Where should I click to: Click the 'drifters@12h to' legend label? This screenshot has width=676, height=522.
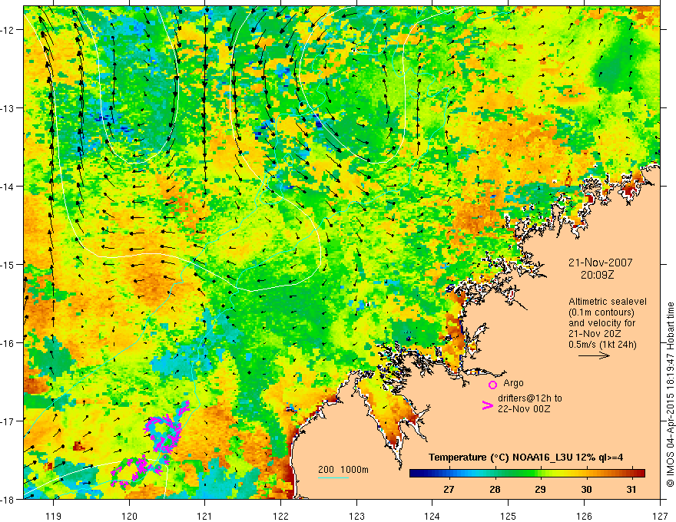point(530,398)
